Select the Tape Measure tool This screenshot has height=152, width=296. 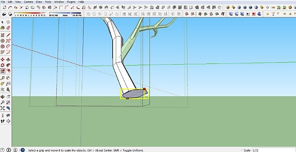click(2, 78)
